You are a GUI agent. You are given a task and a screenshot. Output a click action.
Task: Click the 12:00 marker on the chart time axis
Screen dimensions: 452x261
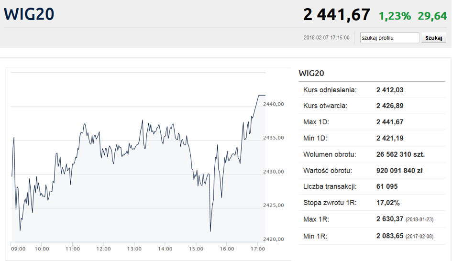click(103, 249)
